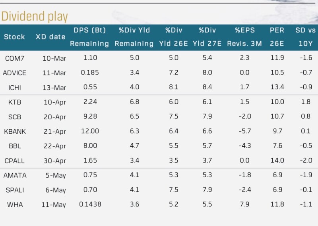318x226 pixels.
Task: Select WHA's 11-May XD date cell
Action: pyautogui.click(x=54, y=205)
